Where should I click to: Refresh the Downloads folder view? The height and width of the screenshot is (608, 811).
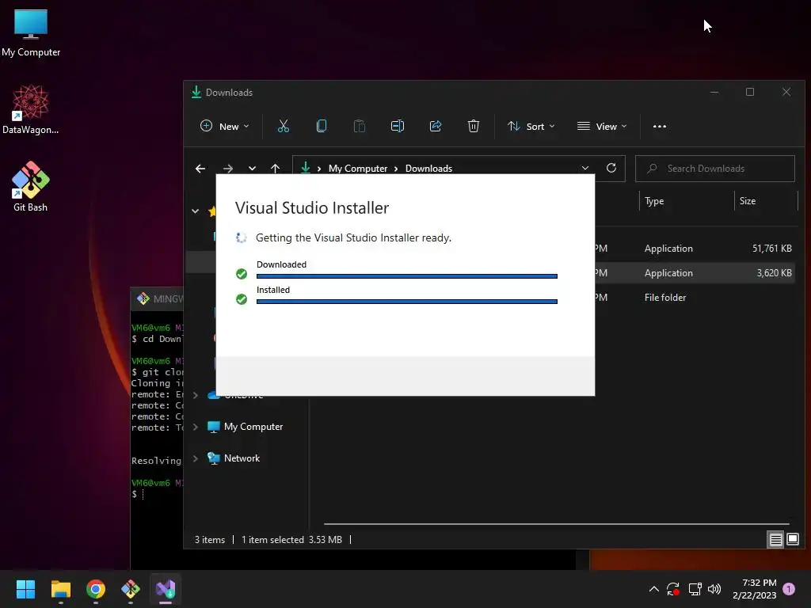611,168
